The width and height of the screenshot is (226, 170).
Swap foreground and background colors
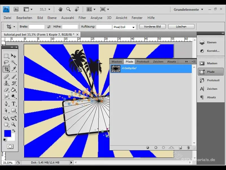tap(14, 131)
